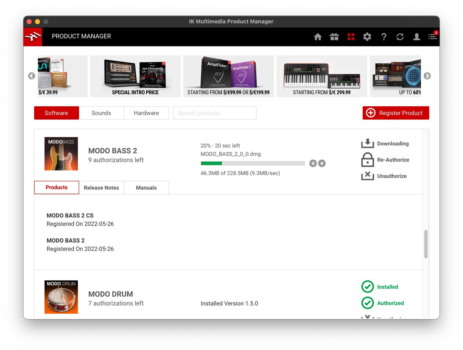
Task: Click "7 authorizations left" text
Action: pos(116,303)
